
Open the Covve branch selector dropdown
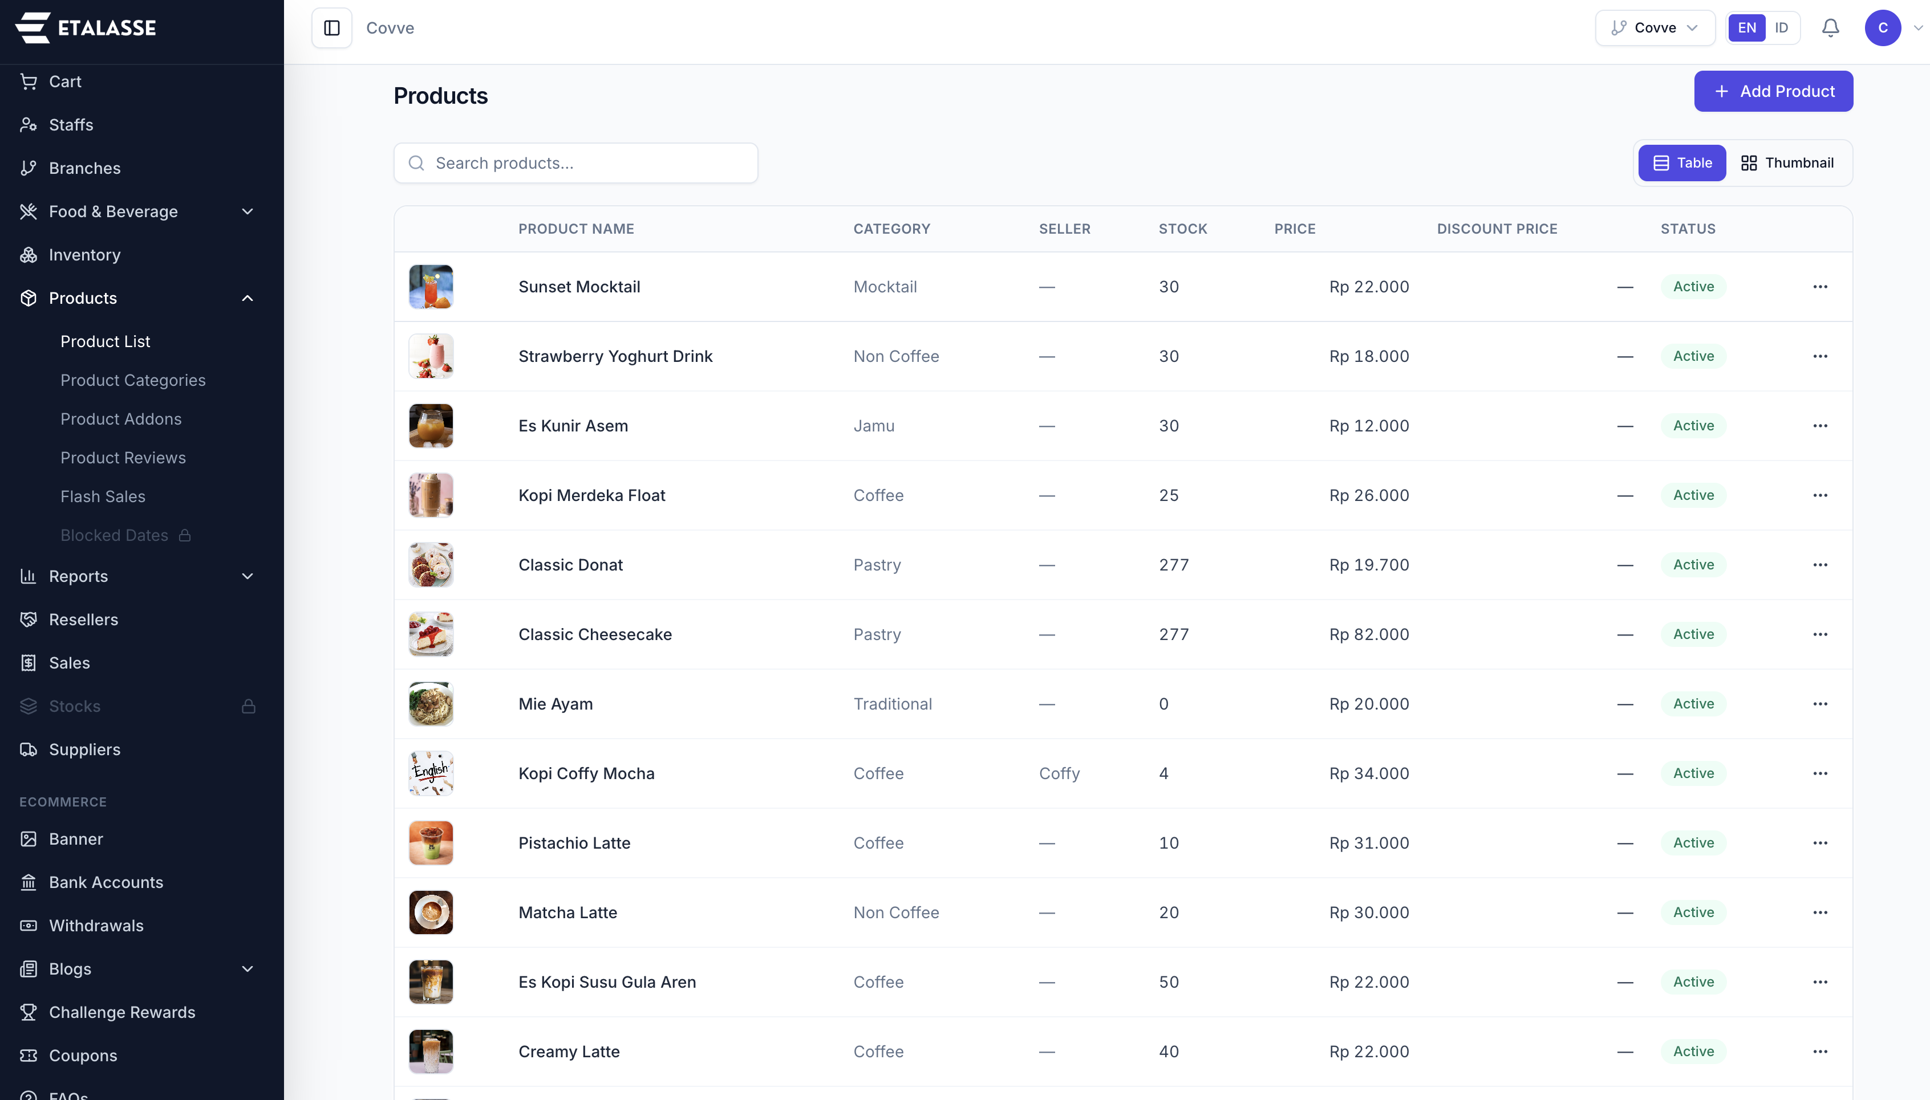(1655, 28)
